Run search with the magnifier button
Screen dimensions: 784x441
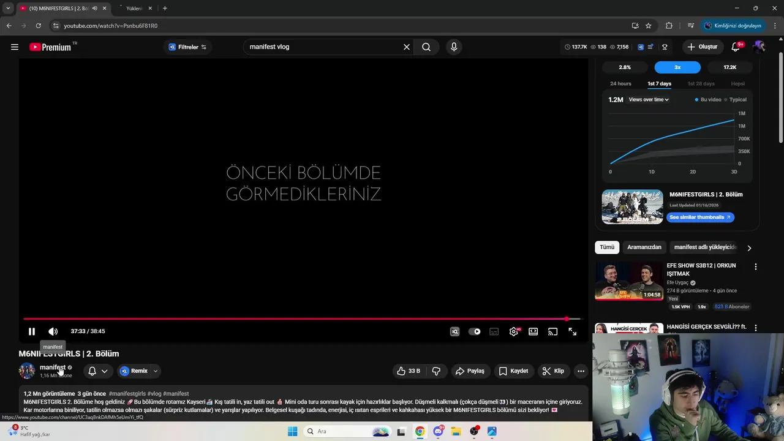(x=426, y=47)
